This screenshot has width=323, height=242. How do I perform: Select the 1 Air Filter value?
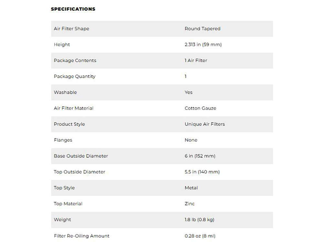(x=196, y=60)
